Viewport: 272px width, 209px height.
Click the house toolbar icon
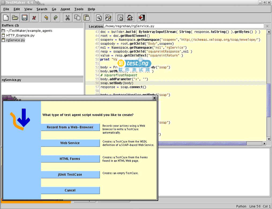tap(130, 17)
